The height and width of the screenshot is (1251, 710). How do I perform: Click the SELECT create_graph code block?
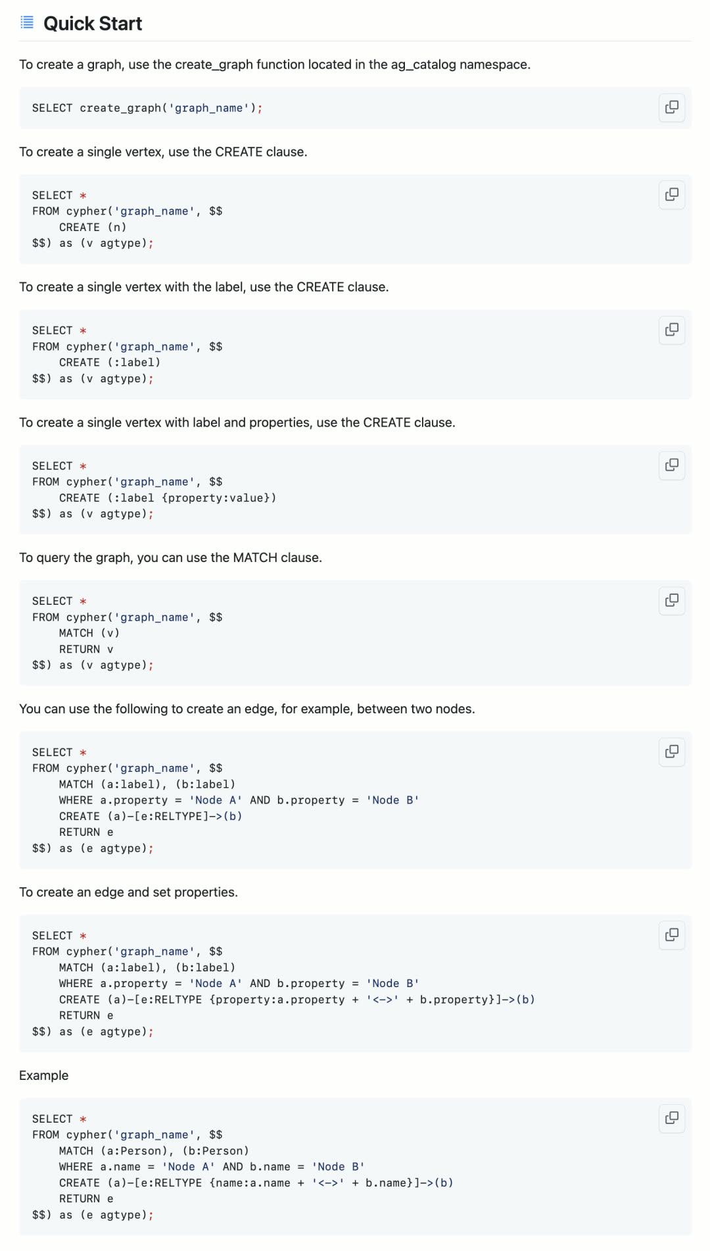tap(147, 108)
